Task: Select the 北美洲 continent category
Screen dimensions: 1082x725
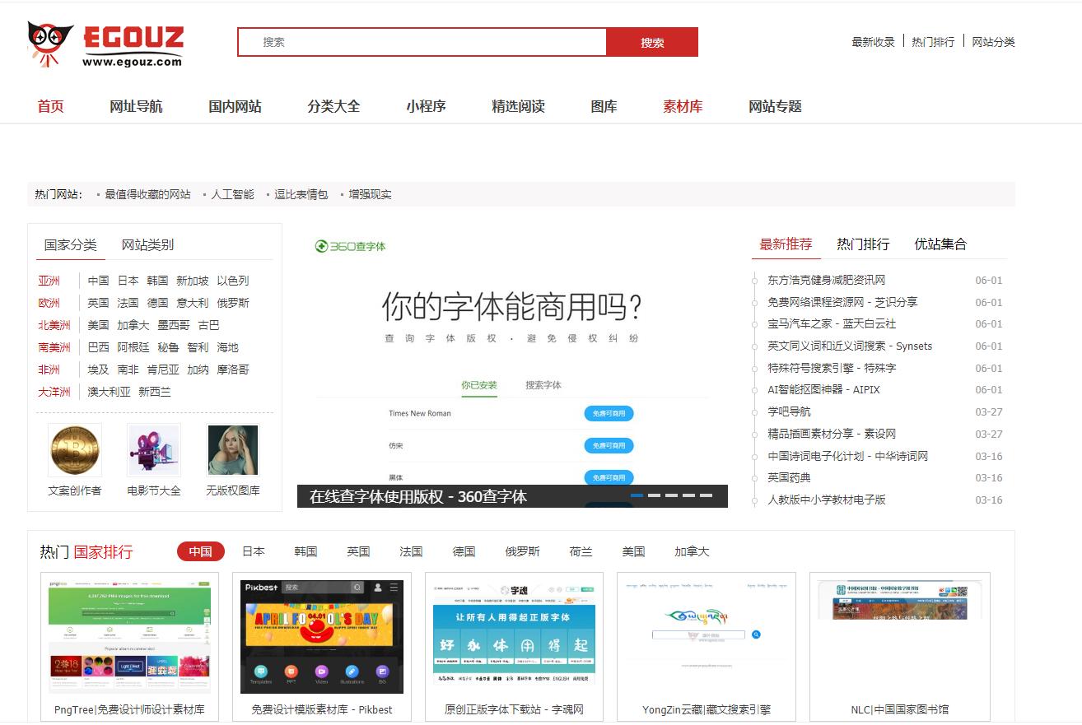Action: pyautogui.click(x=54, y=325)
